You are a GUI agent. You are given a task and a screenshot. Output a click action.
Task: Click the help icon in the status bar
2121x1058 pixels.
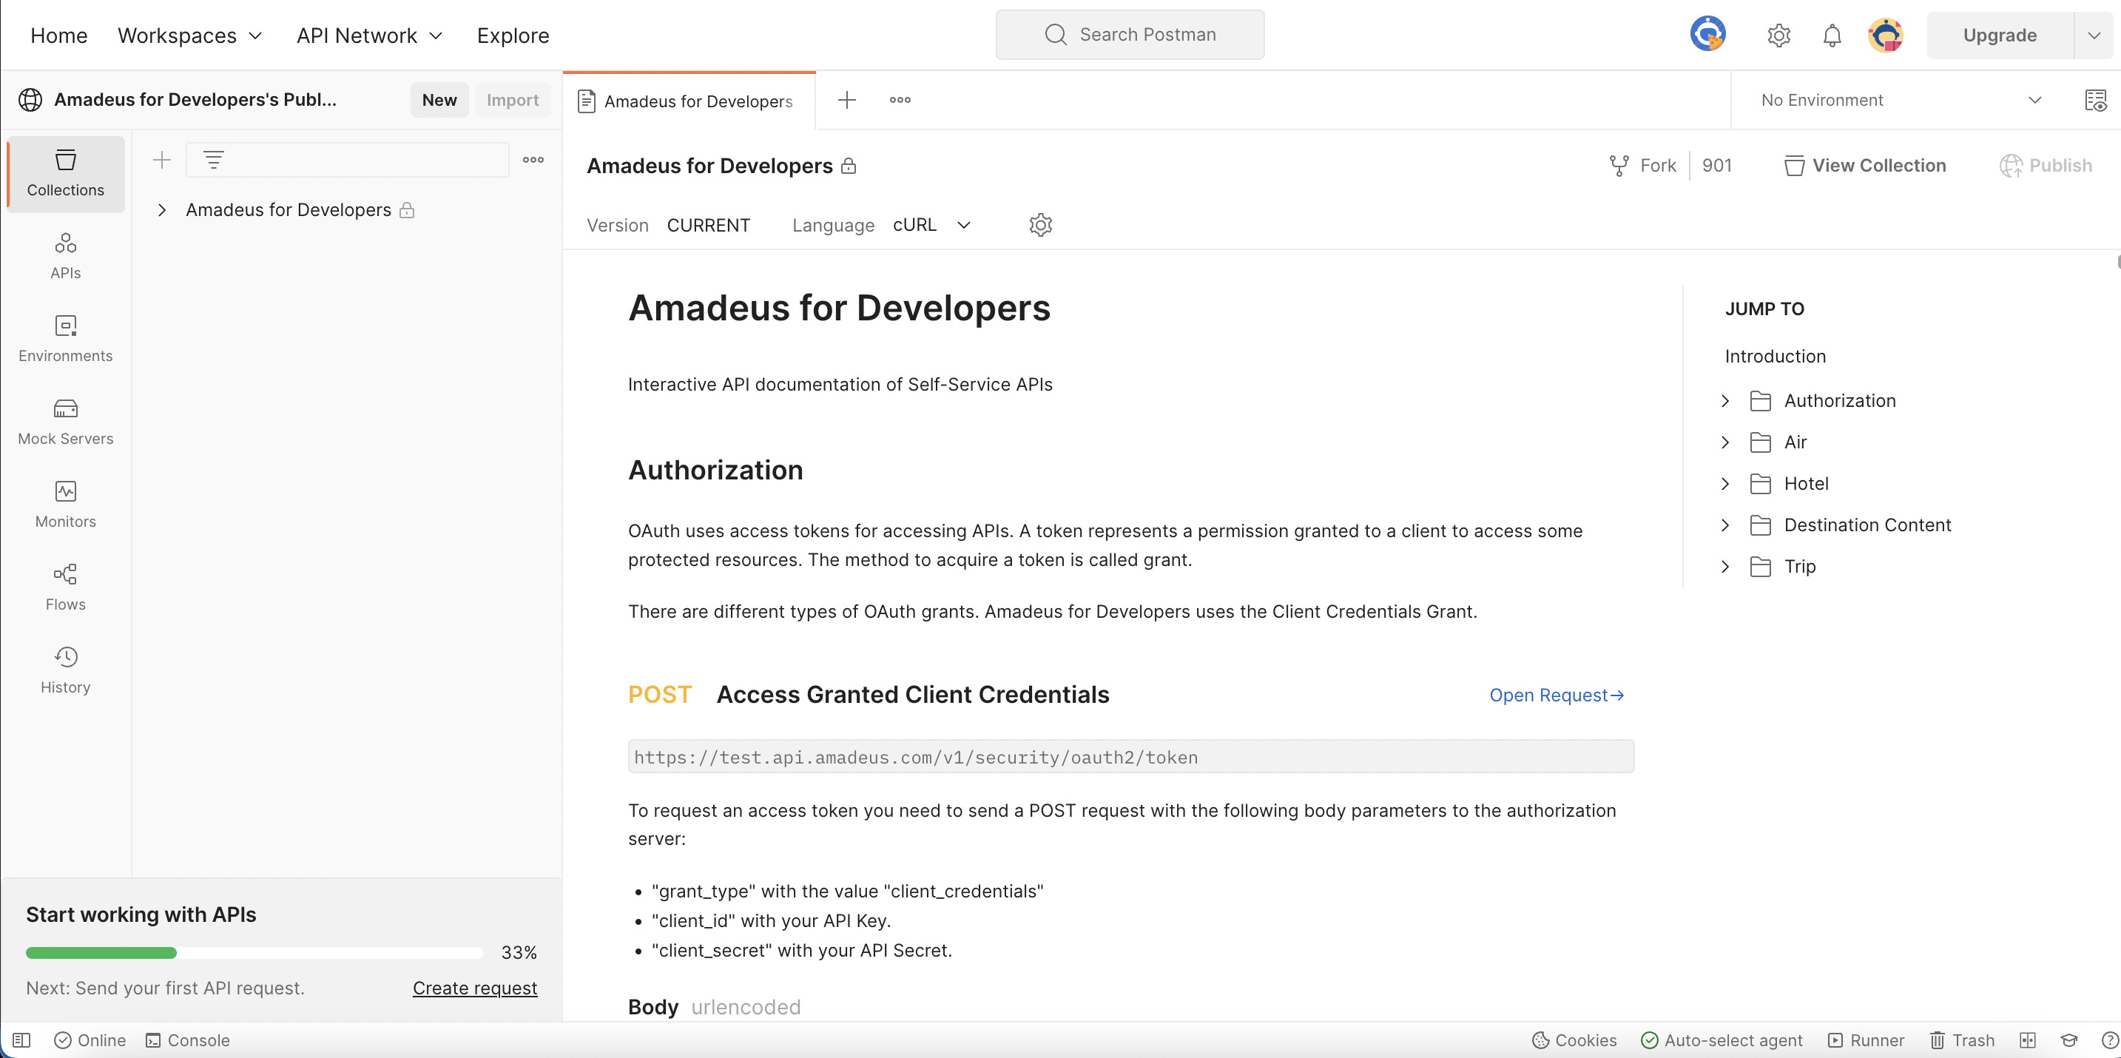click(2109, 1040)
